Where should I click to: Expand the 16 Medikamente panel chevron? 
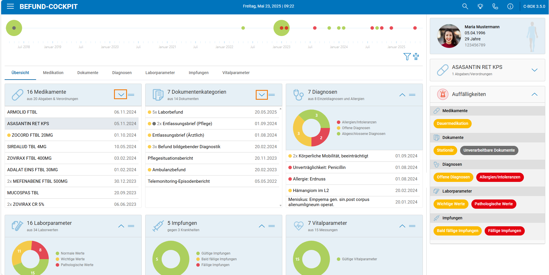click(121, 95)
